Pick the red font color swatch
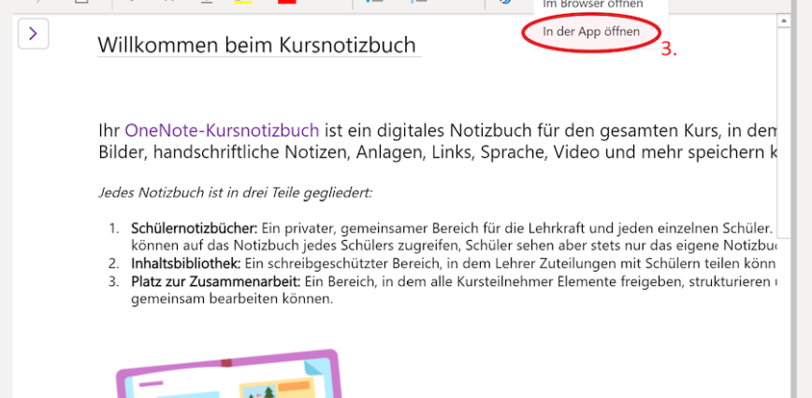This screenshot has width=812, height=398. click(286, 3)
